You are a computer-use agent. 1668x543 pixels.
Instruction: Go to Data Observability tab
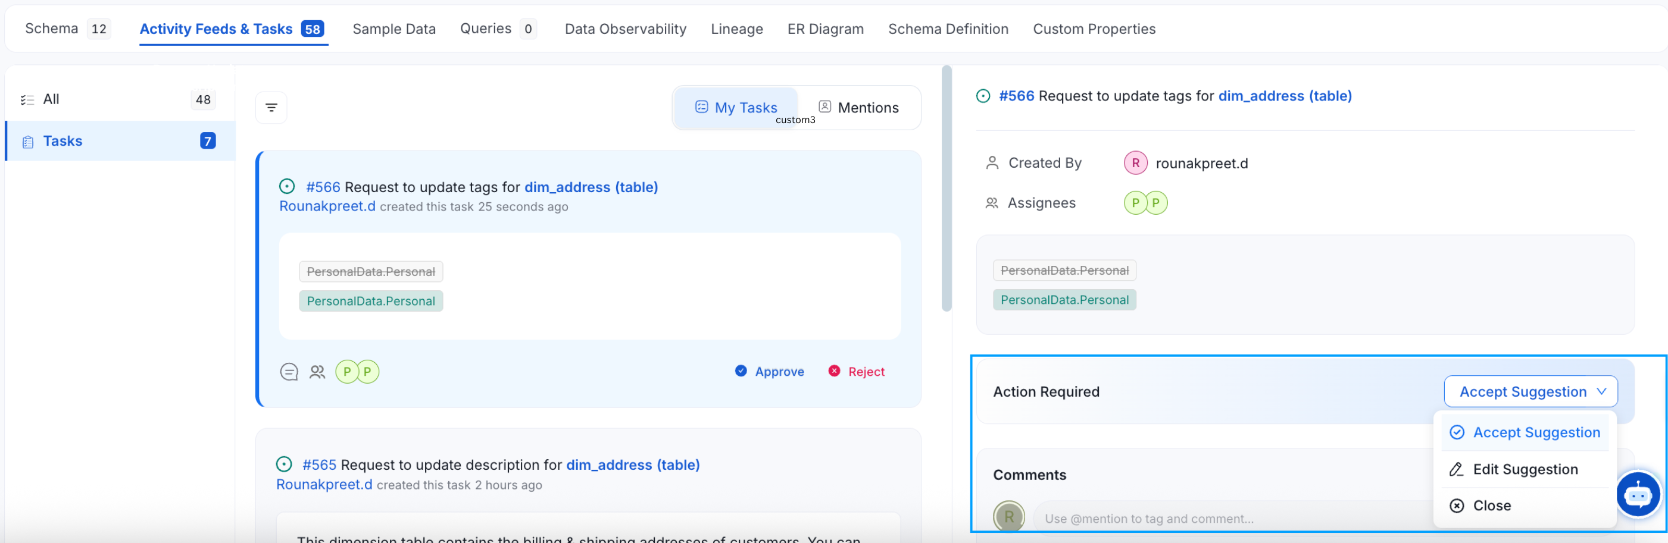(x=625, y=29)
